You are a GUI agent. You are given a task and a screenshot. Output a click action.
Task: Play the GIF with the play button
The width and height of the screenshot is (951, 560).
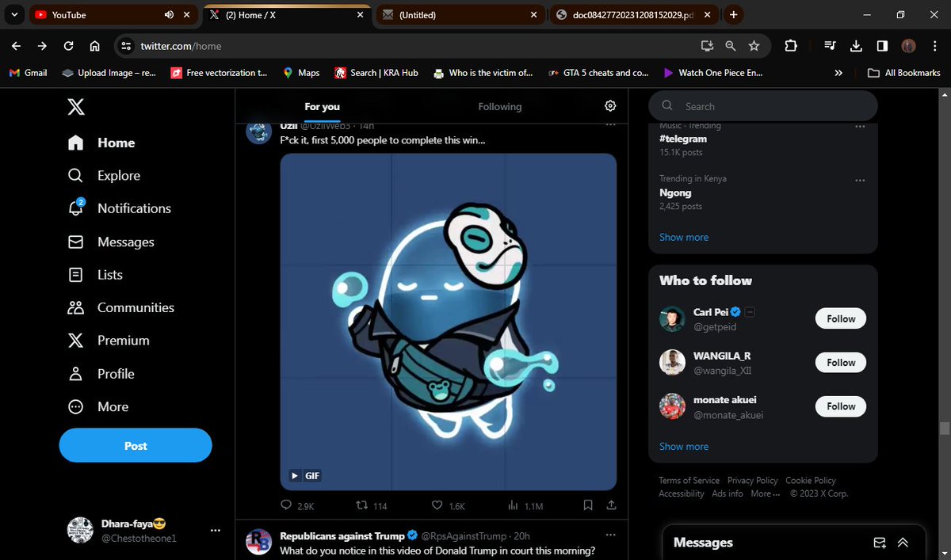[x=295, y=476]
